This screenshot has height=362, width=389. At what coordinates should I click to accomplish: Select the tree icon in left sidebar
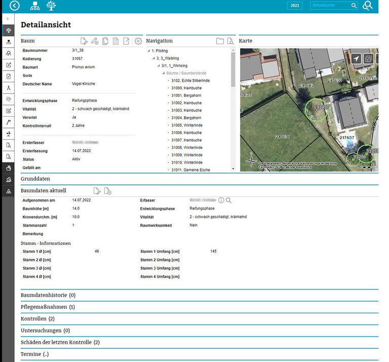tap(9, 30)
